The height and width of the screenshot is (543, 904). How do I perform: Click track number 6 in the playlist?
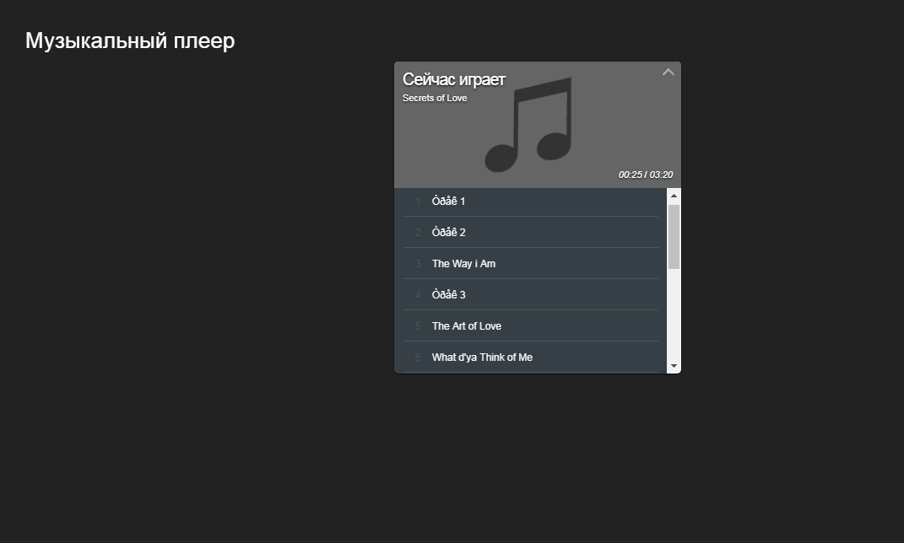[x=418, y=358]
